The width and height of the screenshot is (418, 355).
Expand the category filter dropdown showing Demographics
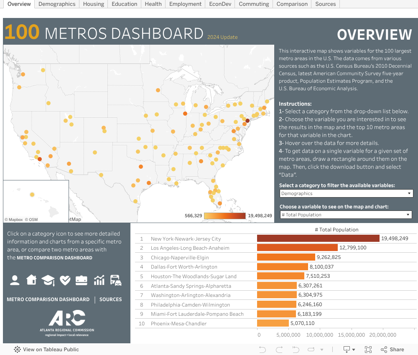346,193
